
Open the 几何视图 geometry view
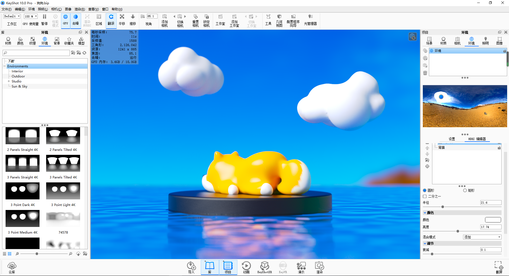point(279,20)
